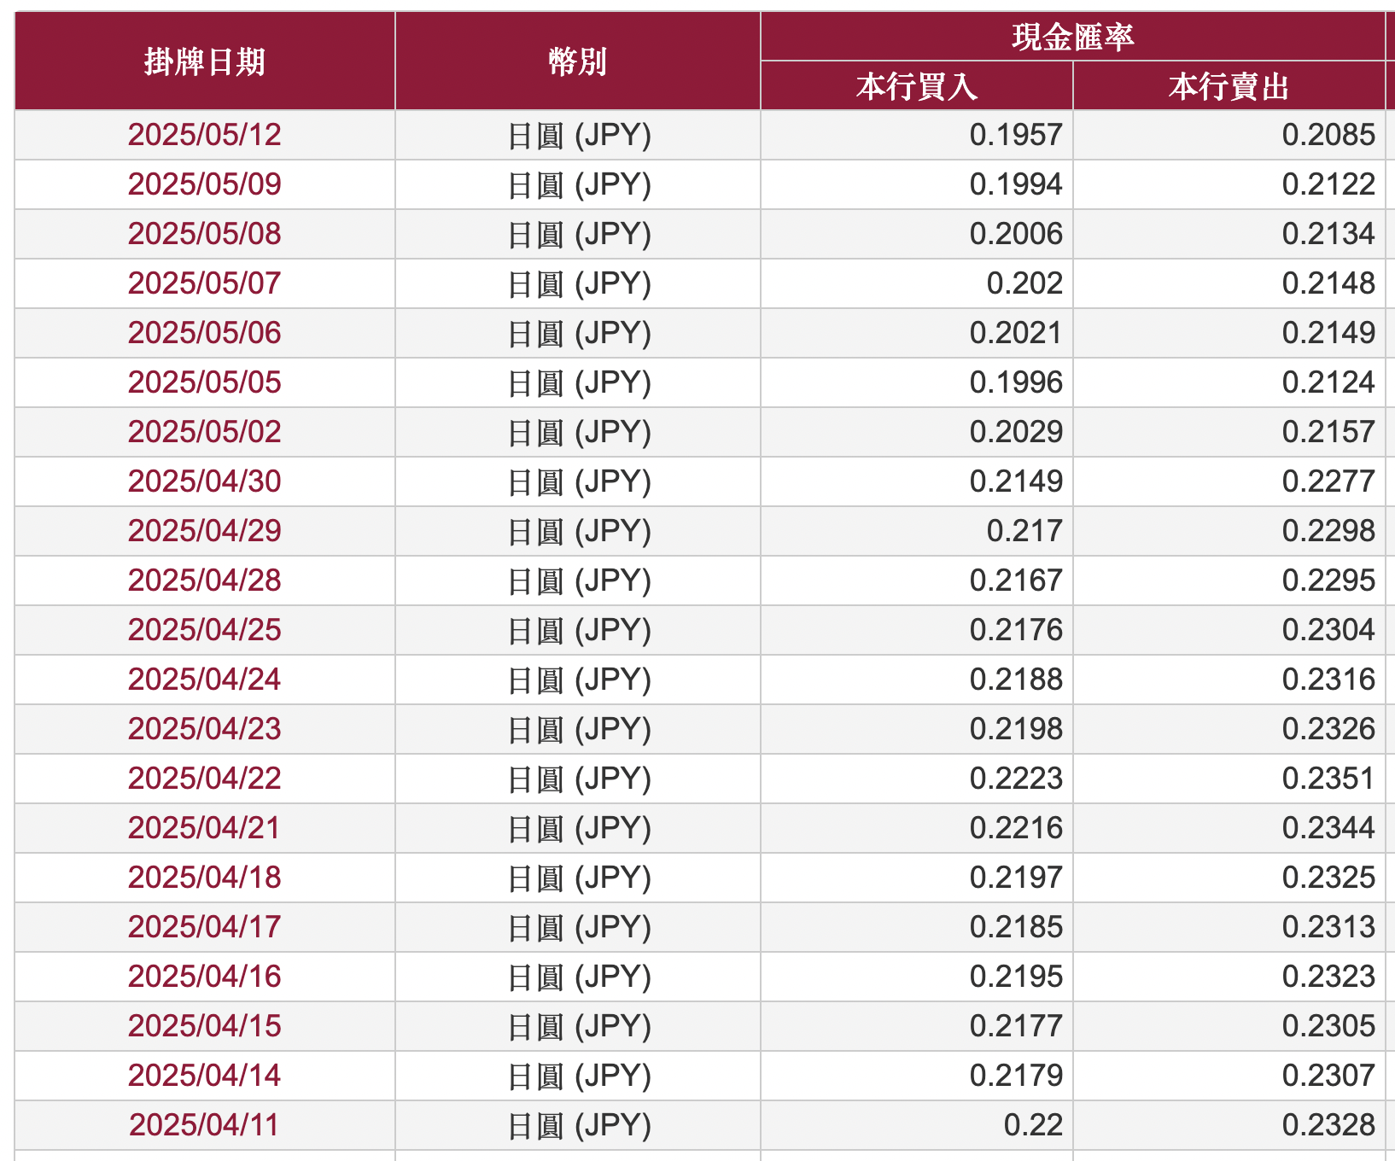1395x1161 pixels.
Task: Select the 2025/04/18 date link
Action: (204, 878)
